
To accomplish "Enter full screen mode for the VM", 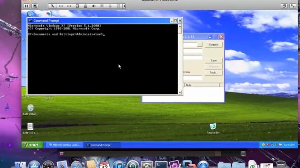I will tap(292, 6).
